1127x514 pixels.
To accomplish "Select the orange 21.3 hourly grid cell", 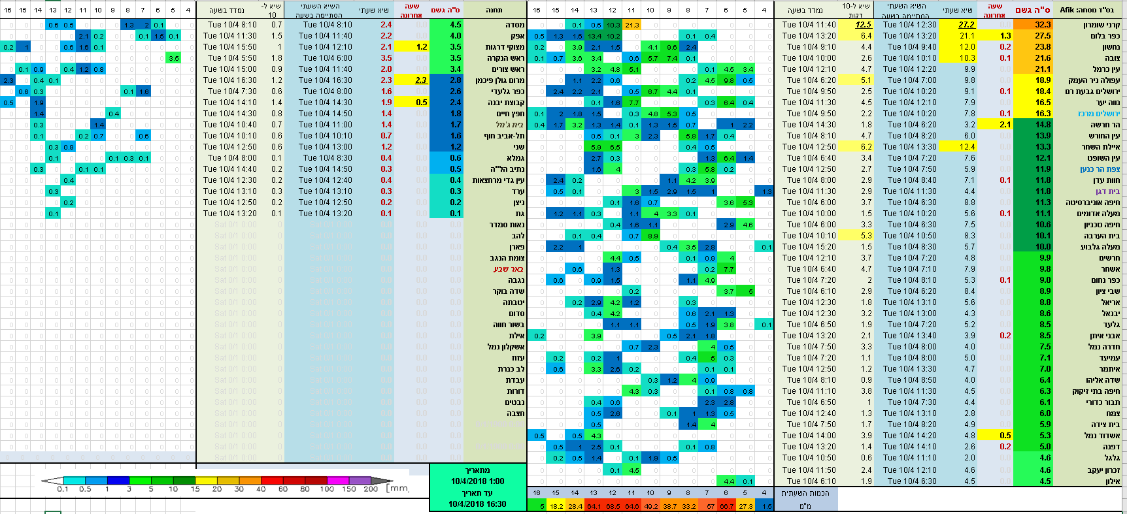I will coord(631,25).
